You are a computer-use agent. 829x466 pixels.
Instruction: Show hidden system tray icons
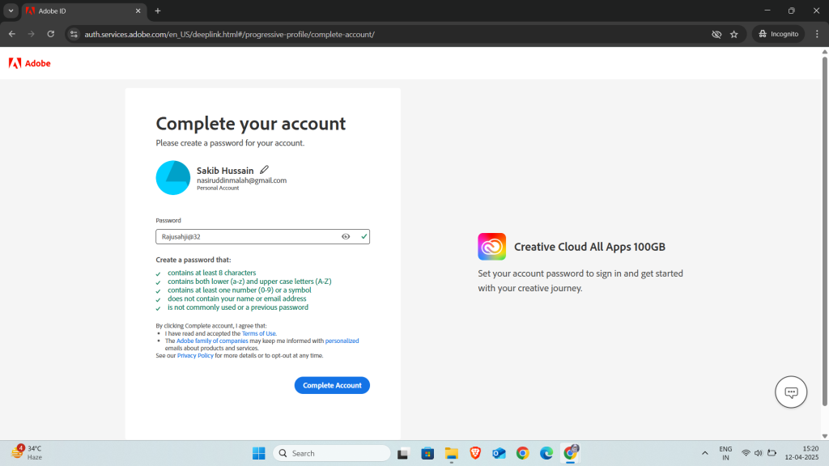(x=705, y=453)
